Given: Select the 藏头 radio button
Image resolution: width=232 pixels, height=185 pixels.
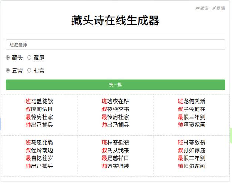Looking at the screenshot, I should point(8,58).
